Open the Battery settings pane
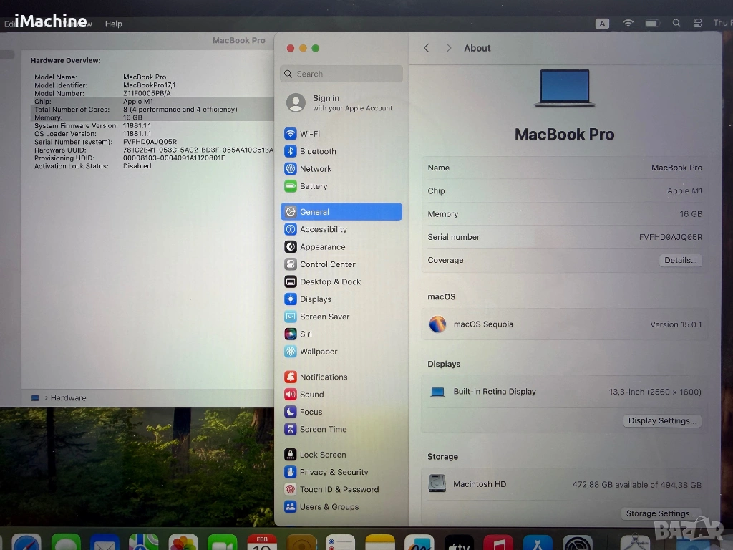Viewport: 733px width, 550px height. pyautogui.click(x=313, y=186)
